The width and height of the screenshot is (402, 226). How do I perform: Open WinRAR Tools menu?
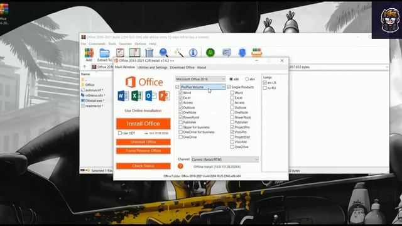[112, 44]
